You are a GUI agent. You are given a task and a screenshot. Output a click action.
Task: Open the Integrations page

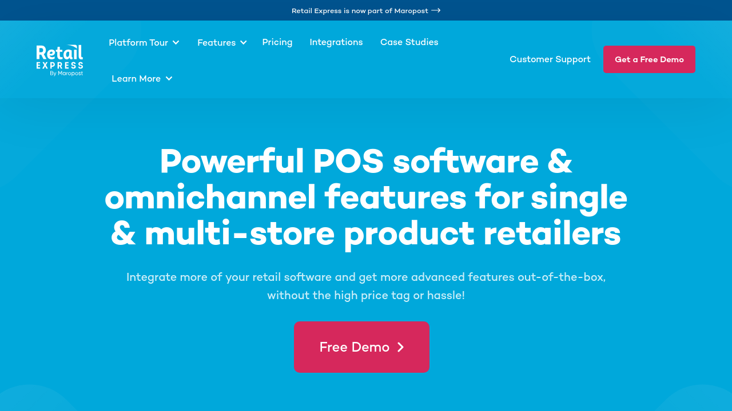point(336,42)
